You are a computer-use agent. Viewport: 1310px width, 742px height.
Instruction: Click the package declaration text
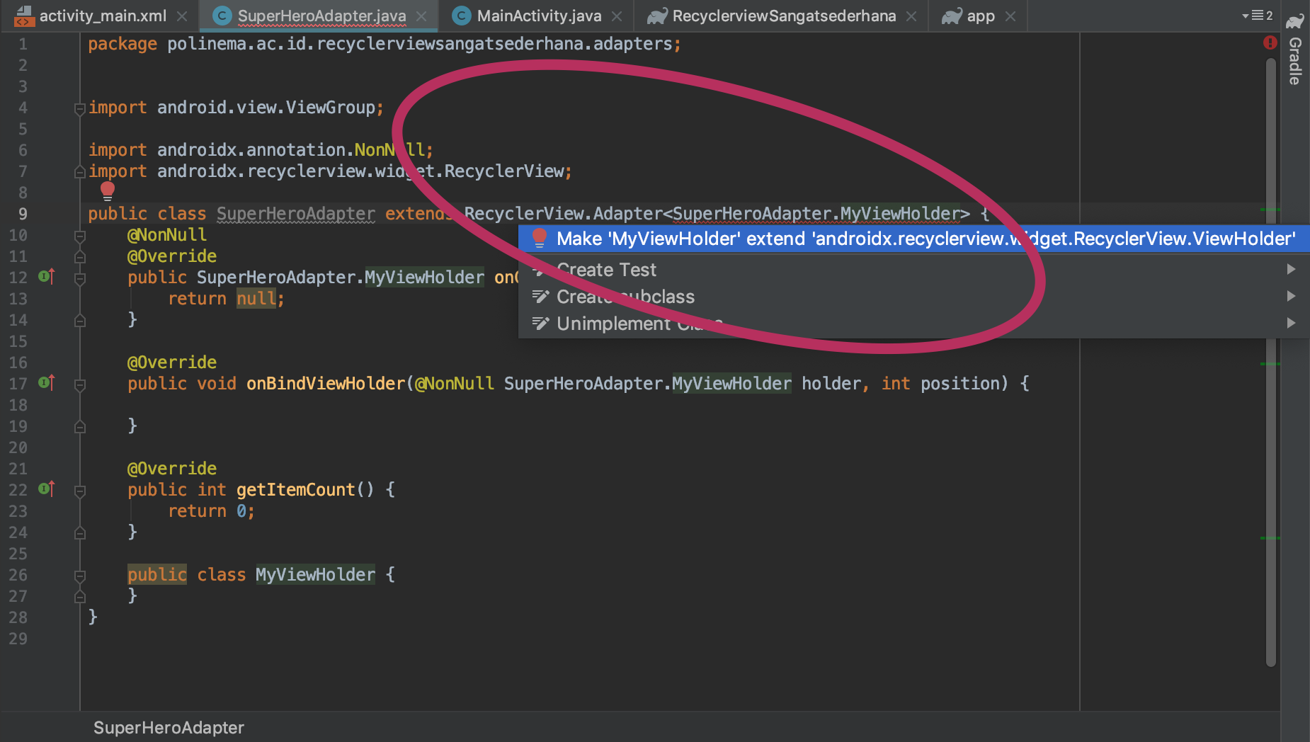tap(385, 44)
